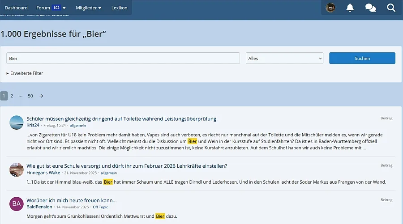The height and width of the screenshot is (224, 403).
Task: Go to the Dashboard menu item
Action: point(16,8)
